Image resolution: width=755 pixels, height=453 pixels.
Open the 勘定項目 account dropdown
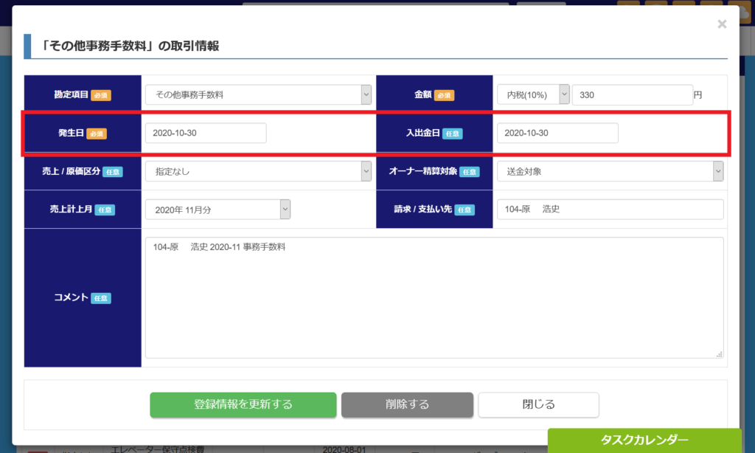pos(258,95)
